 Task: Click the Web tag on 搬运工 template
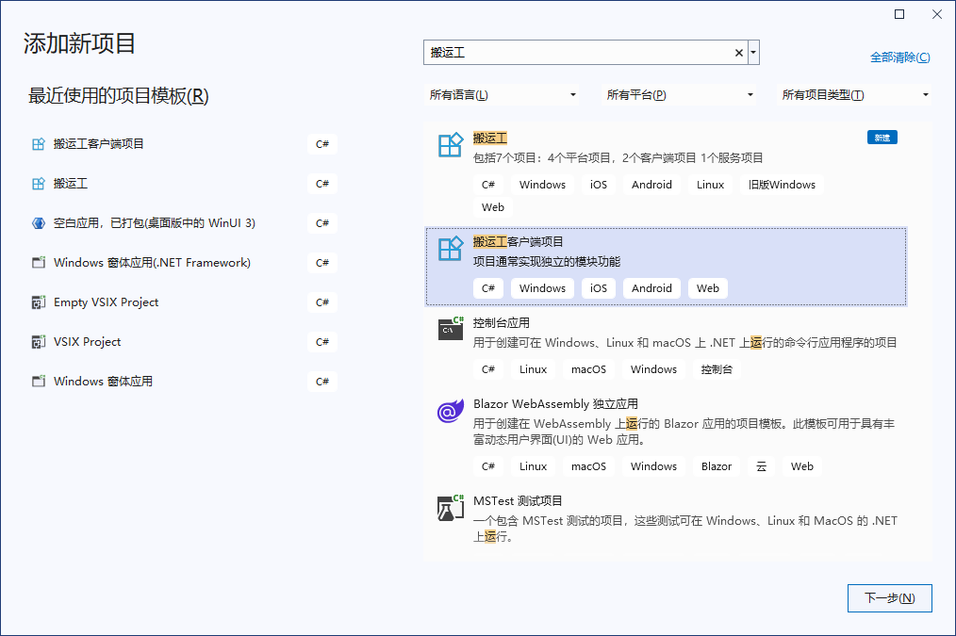click(493, 207)
